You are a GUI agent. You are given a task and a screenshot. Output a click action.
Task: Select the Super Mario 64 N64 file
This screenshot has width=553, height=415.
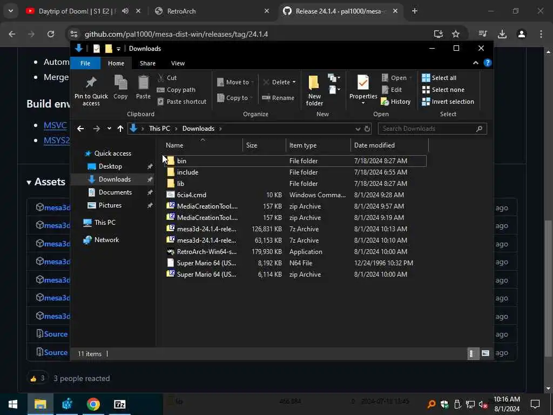tap(294, 263)
